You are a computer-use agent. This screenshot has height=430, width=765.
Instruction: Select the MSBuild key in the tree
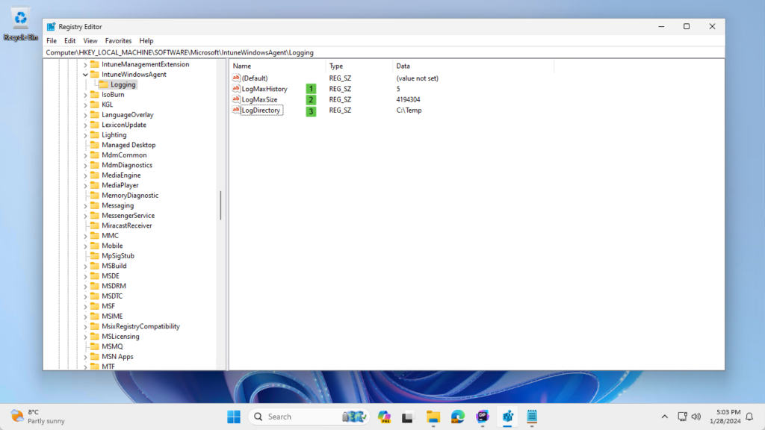(x=113, y=265)
